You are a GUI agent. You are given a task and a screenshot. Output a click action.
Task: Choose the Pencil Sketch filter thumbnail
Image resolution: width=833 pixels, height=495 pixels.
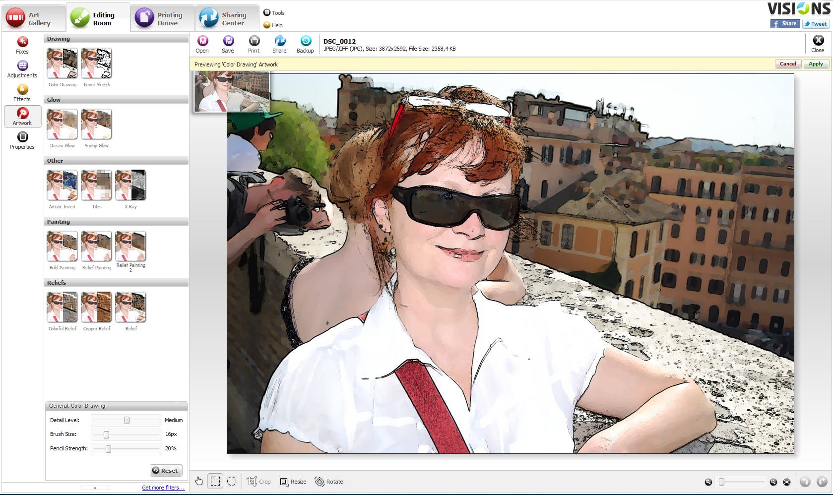coord(97,63)
